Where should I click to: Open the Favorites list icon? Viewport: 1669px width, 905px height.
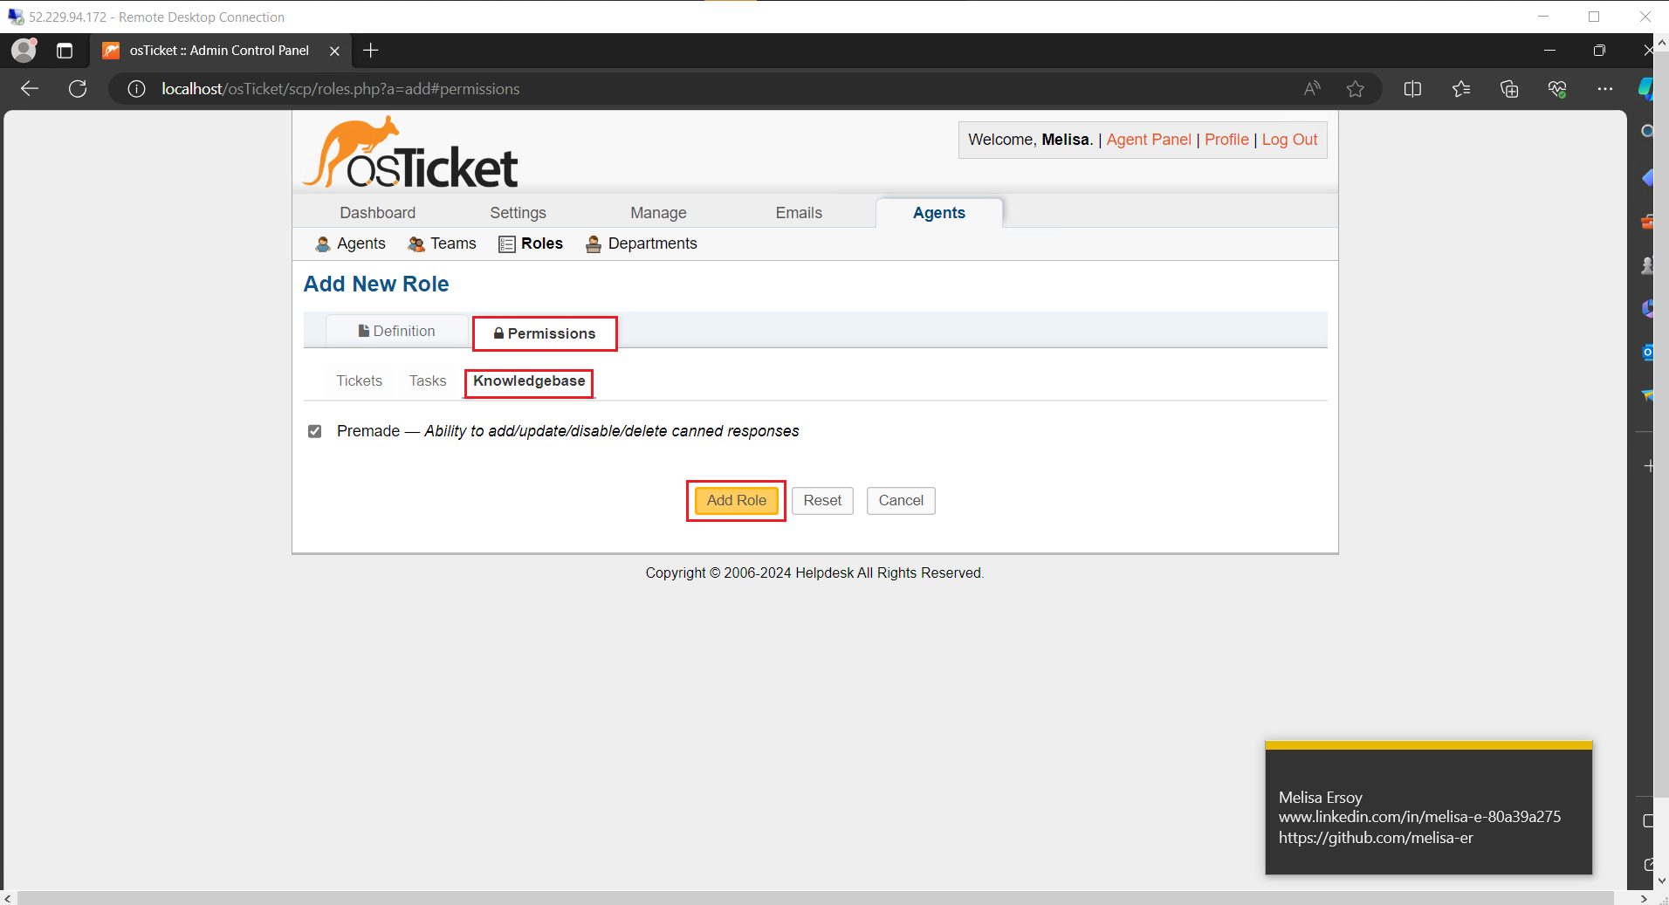click(x=1460, y=88)
